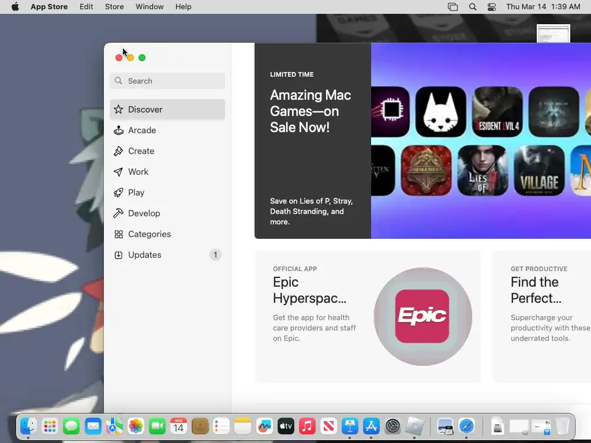Open Safari from the Dock
Viewport: 591px width, 443px height.
coord(466,426)
